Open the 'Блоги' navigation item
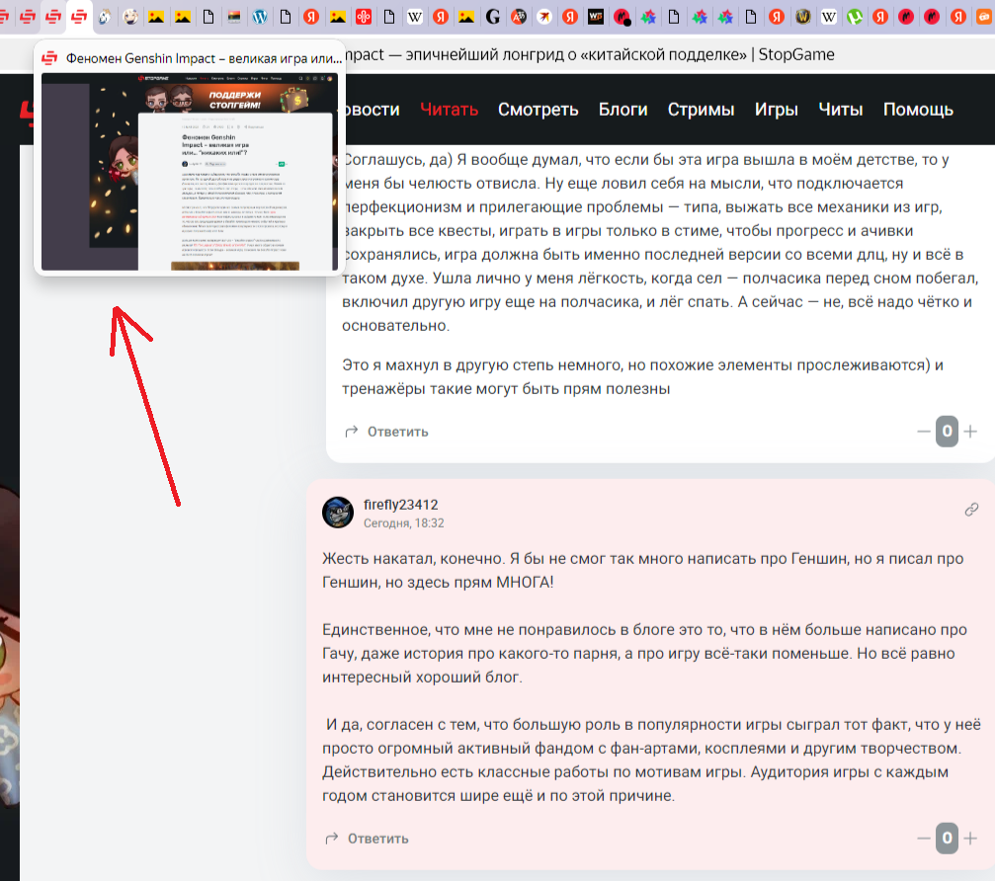Image resolution: width=995 pixels, height=881 pixels. coord(622,109)
